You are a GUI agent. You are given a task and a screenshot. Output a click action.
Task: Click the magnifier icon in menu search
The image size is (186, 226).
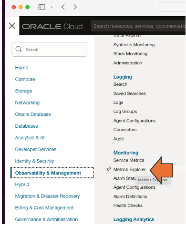[19, 49]
